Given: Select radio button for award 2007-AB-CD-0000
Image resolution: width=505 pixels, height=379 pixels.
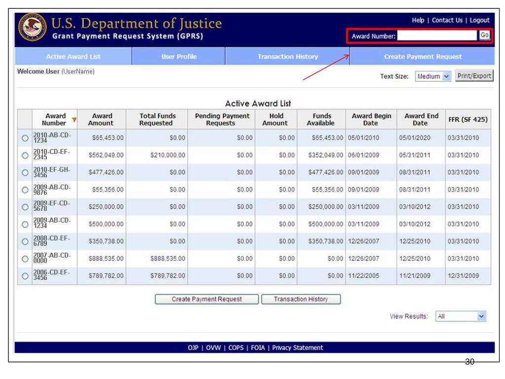Looking at the screenshot, I should [x=25, y=259].
